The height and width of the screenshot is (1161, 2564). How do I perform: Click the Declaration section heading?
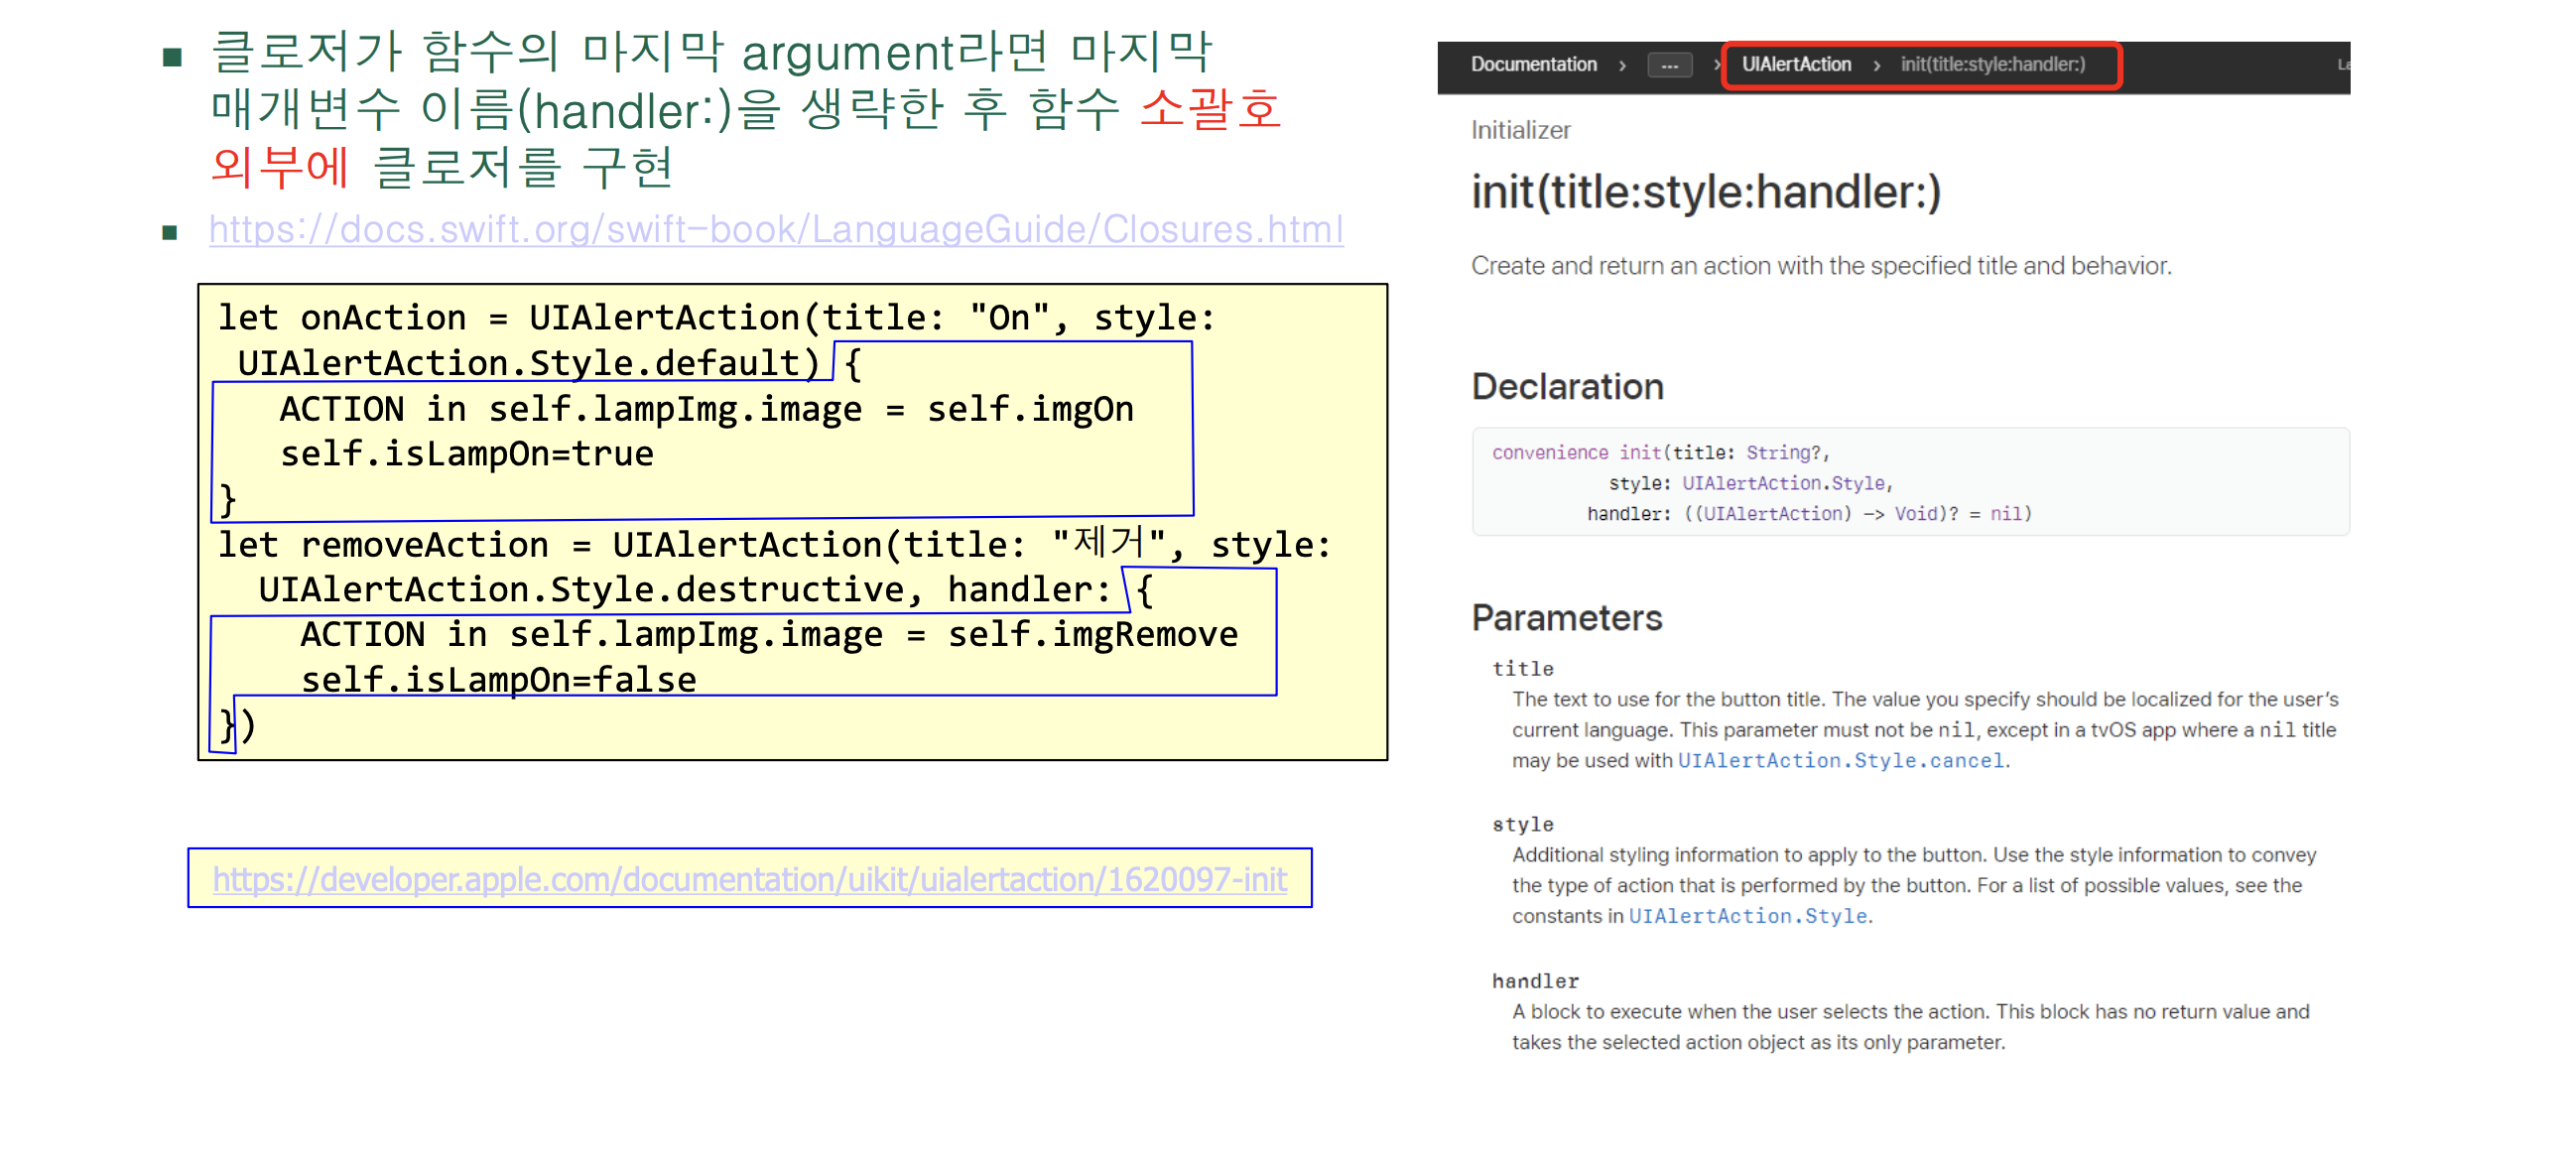pos(1567,386)
